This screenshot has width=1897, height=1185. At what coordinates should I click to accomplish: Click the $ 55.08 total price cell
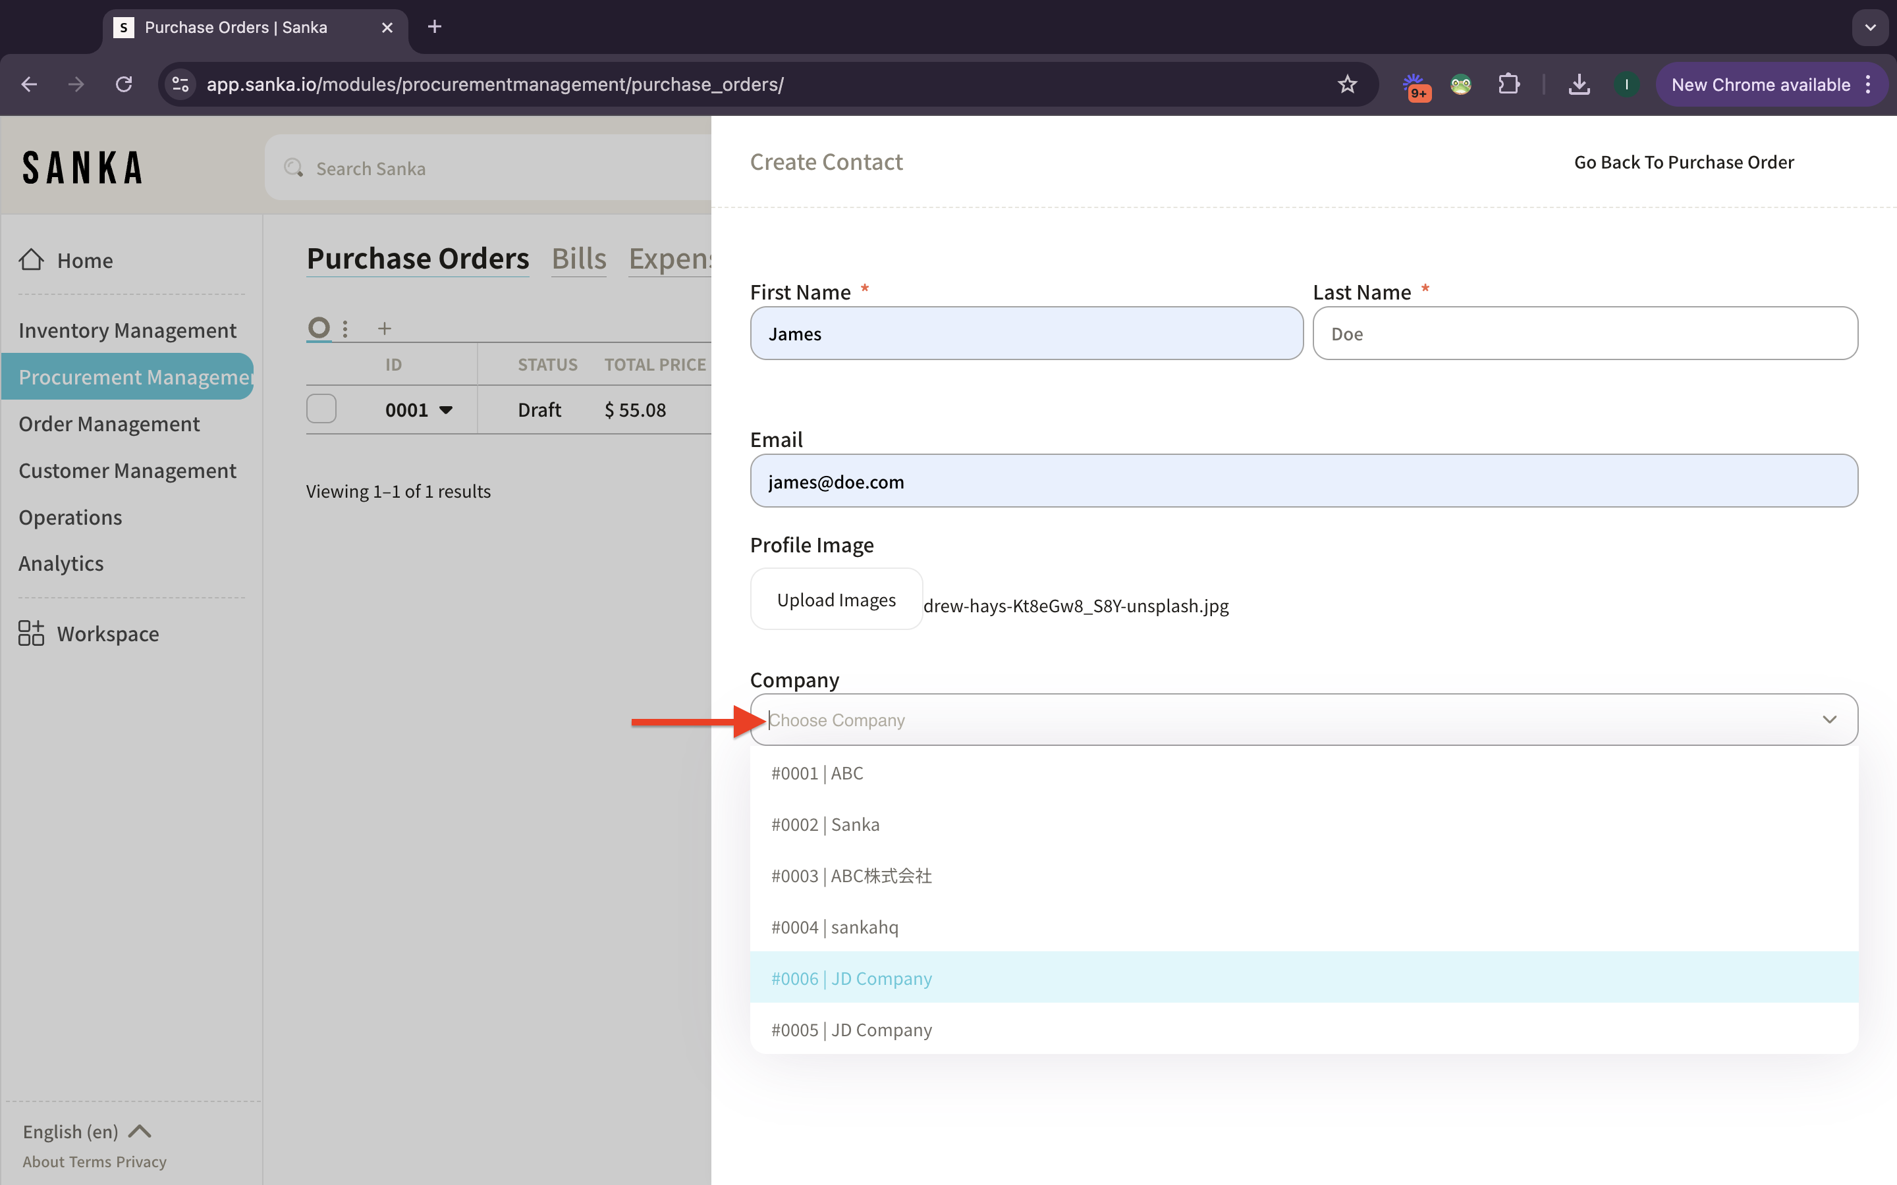point(635,410)
